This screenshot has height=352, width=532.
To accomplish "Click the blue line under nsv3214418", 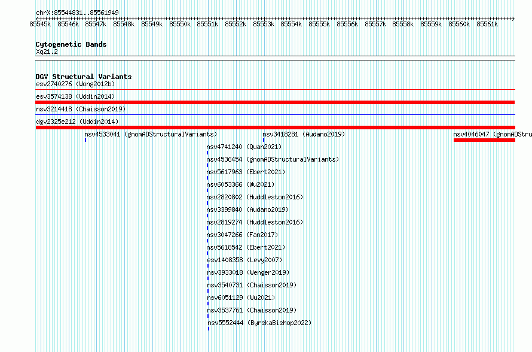I will pyautogui.click(x=275, y=115).
